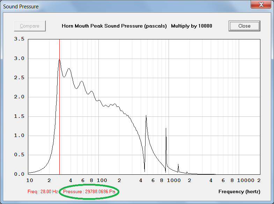Click the 2.5 y-axis label

click(19, 78)
